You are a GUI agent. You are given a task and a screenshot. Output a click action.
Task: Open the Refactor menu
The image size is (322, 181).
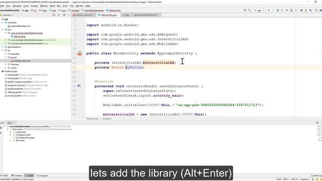pyautogui.click(x=44, y=6)
